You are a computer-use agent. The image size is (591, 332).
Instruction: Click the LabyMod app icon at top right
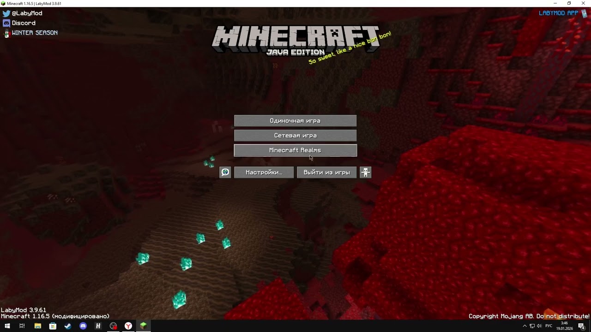[584, 13]
